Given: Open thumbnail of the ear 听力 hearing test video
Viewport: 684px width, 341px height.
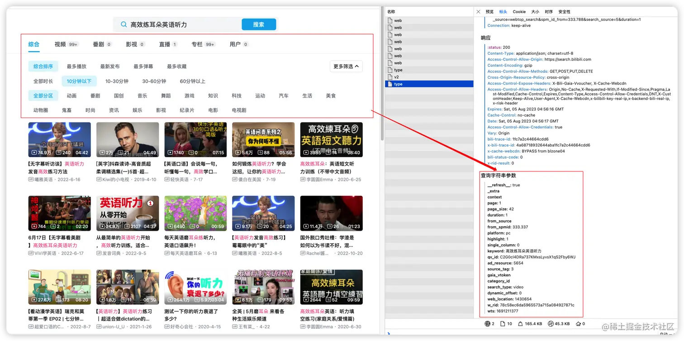Looking at the screenshot, I should click(x=195, y=287).
